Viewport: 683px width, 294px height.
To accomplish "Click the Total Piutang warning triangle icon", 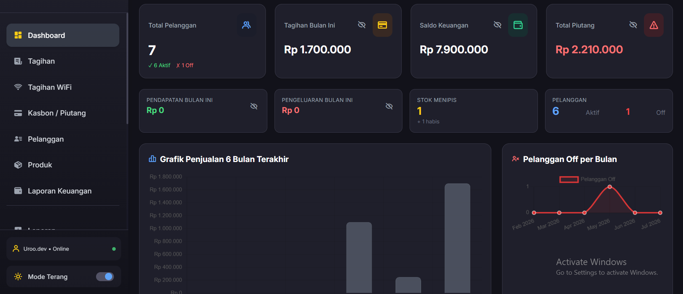I will [x=654, y=25].
